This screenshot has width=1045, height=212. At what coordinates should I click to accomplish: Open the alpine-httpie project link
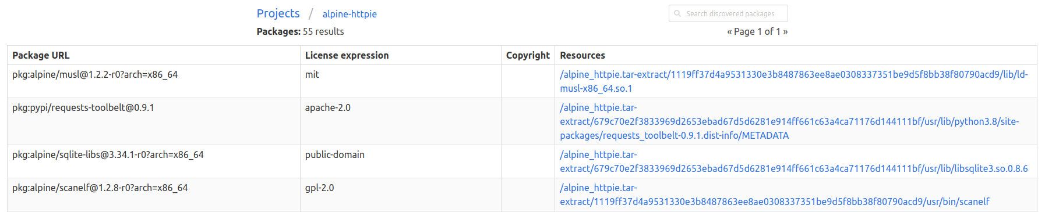[x=349, y=14]
